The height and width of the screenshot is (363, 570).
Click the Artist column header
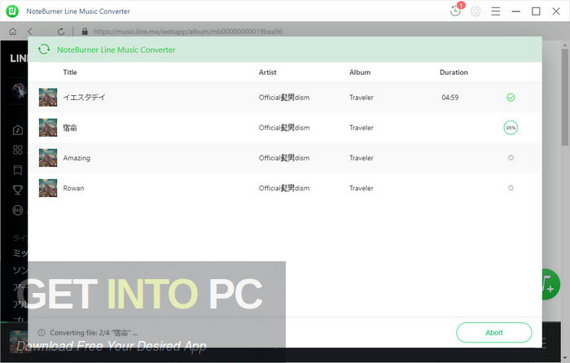(268, 72)
